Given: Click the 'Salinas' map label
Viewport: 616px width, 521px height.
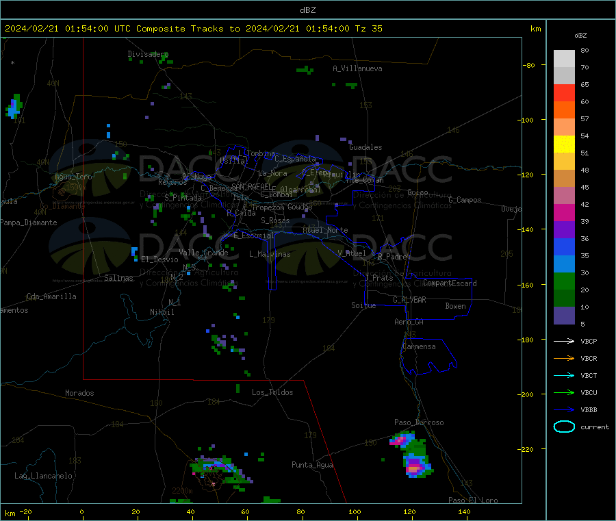Looking at the screenshot, I should coord(118,278).
